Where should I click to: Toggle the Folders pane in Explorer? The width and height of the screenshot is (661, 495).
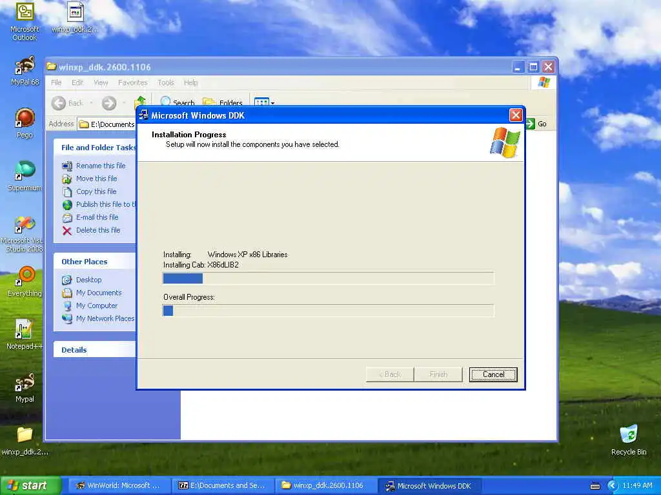(x=223, y=102)
